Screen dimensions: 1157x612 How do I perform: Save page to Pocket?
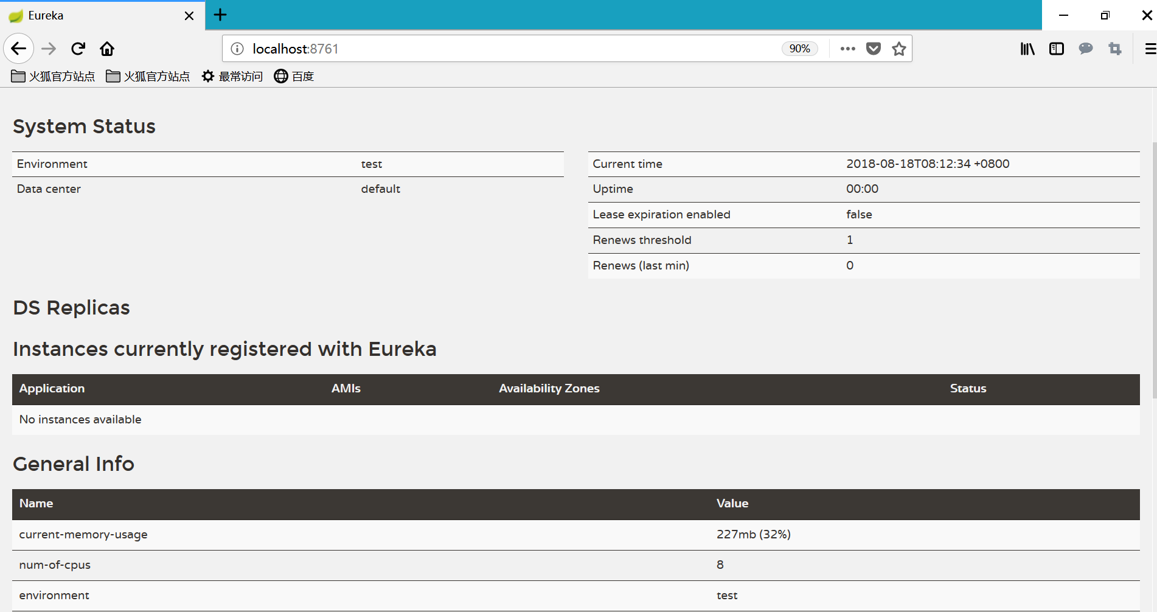click(874, 49)
